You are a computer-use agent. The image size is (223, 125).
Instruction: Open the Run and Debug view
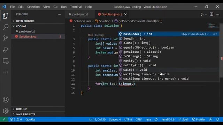point(6,49)
